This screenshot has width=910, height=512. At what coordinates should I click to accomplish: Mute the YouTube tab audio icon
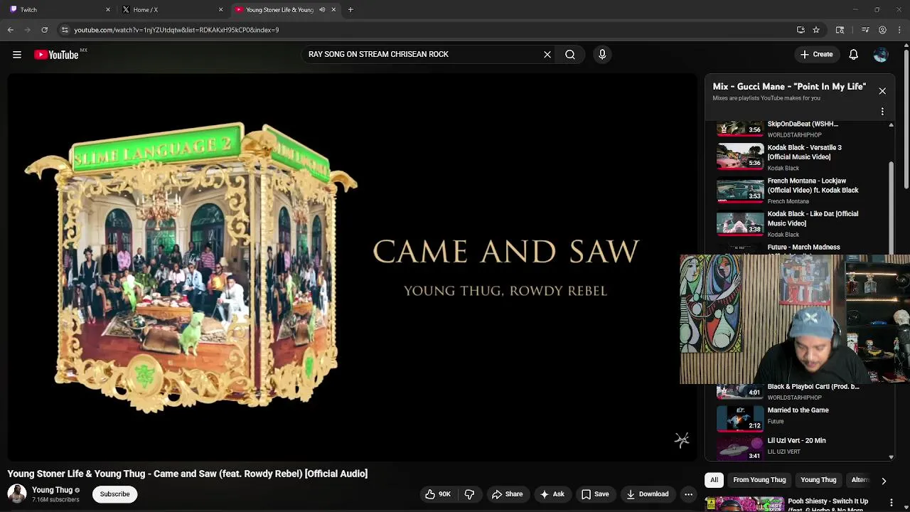coord(322,10)
